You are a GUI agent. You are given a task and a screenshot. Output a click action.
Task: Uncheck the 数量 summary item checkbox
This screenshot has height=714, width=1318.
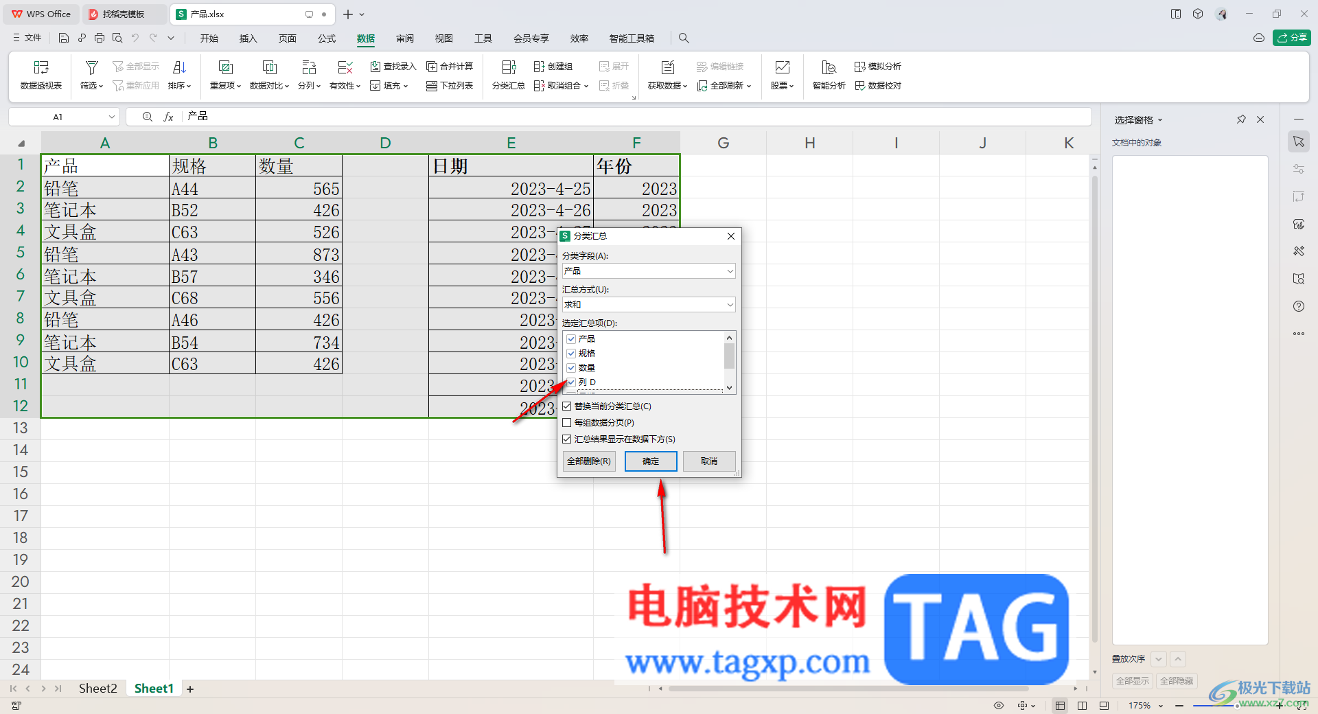pyautogui.click(x=571, y=368)
